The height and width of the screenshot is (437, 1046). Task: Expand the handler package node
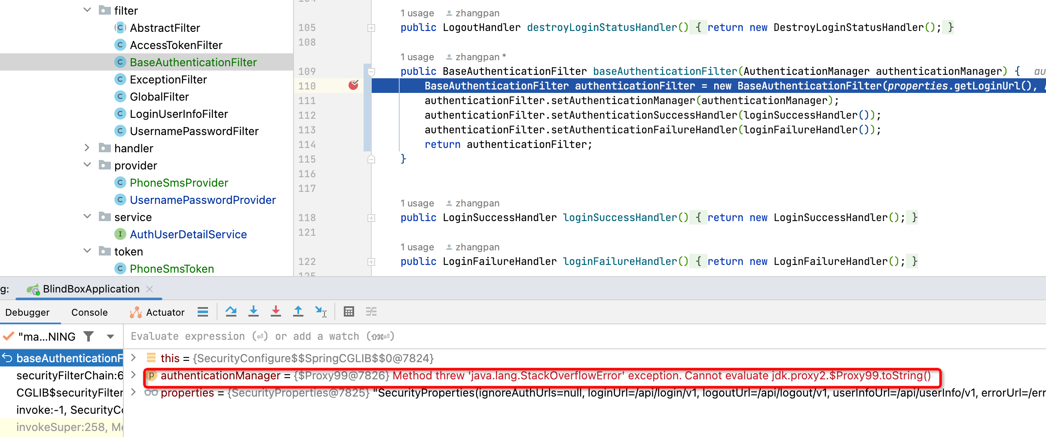[87, 148]
